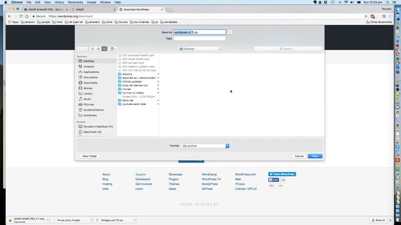Click the WordCamp footer link
Viewport: 401px width, 225px height.
pos(209,174)
